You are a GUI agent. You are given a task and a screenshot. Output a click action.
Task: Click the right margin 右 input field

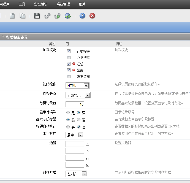75,158
